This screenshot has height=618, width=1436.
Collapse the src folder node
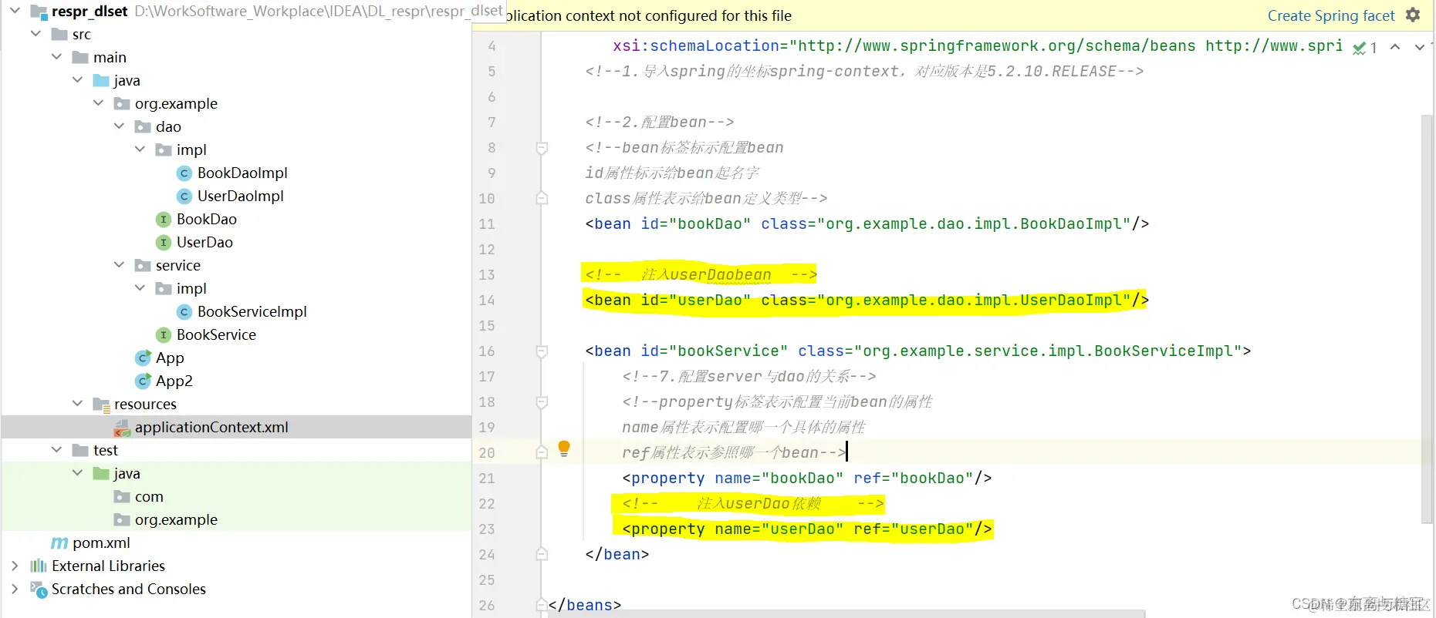(35, 34)
